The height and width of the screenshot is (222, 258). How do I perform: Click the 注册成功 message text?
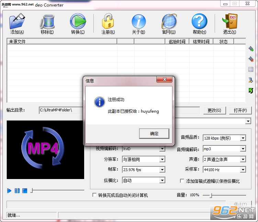[x=116, y=100]
